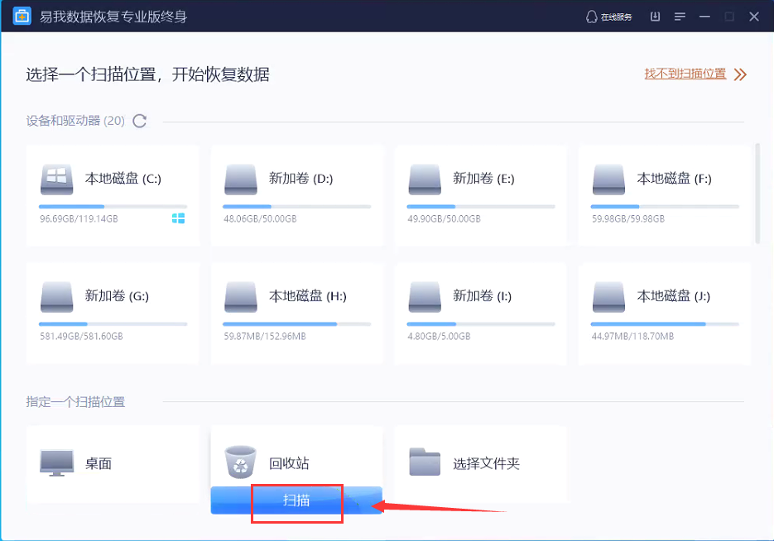Click the 本地磁盘 (F:) label
774x541 pixels.
[674, 178]
